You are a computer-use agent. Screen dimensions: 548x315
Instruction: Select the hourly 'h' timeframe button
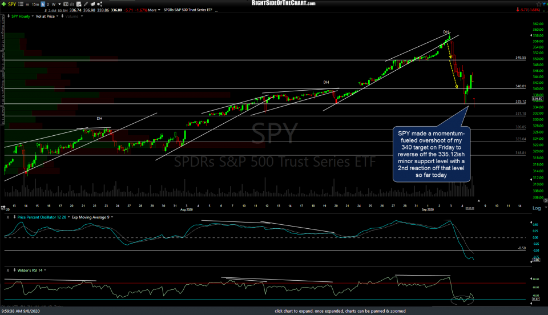pyautogui.click(x=43, y=4)
